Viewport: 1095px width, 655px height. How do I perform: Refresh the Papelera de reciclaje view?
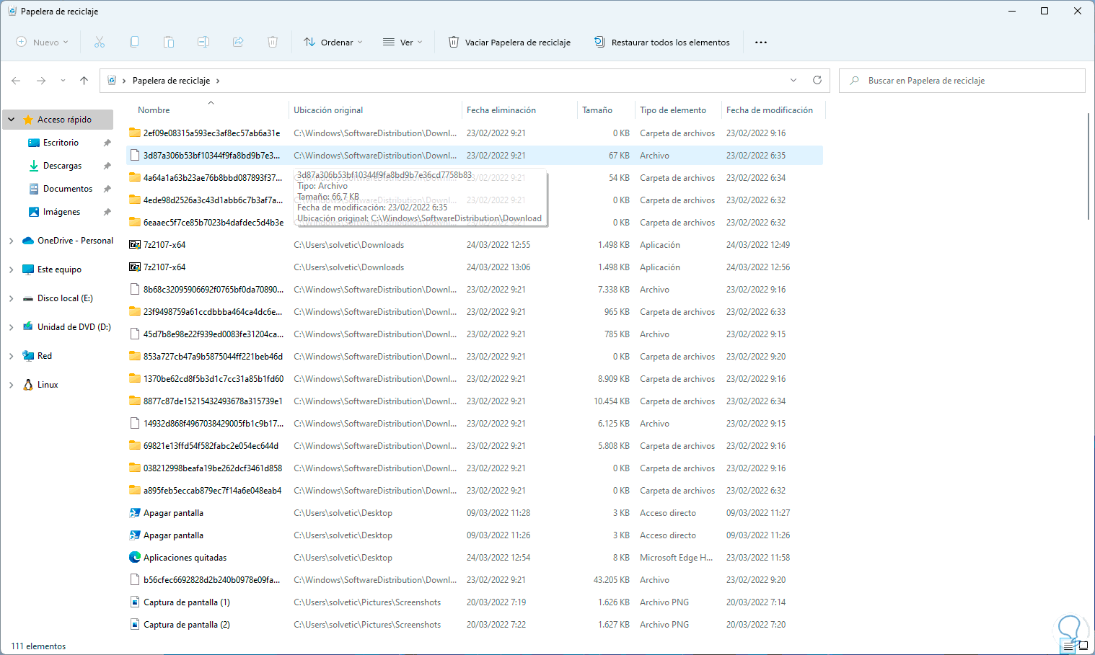(817, 81)
